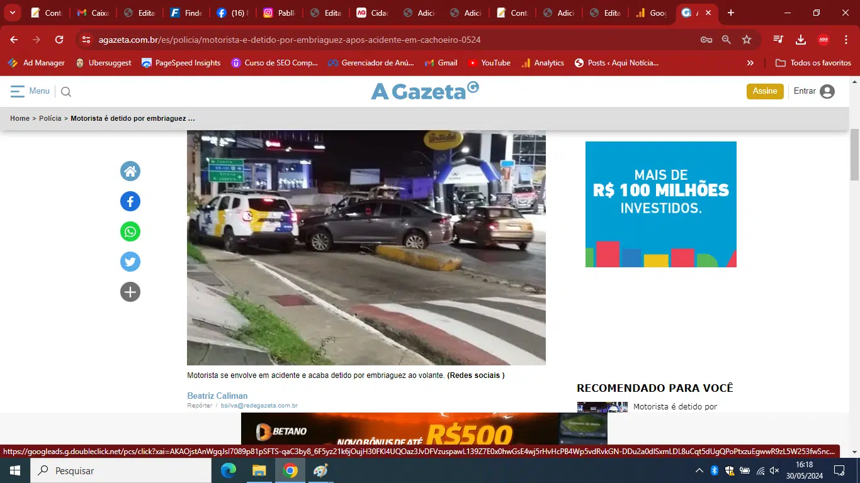
Task: Open the site search magnifier icon
Action: 66,92
